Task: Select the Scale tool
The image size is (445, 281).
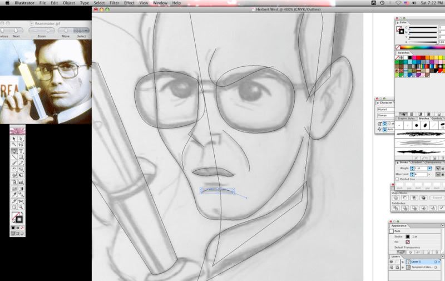Action: click(x=21, y=169)
